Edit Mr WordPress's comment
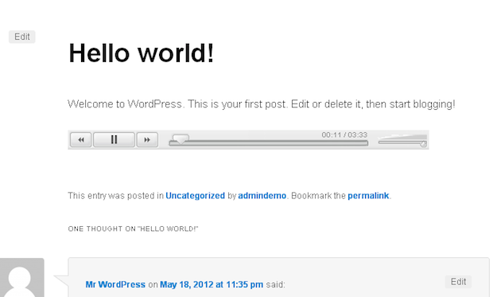 [x=458, y=281]
